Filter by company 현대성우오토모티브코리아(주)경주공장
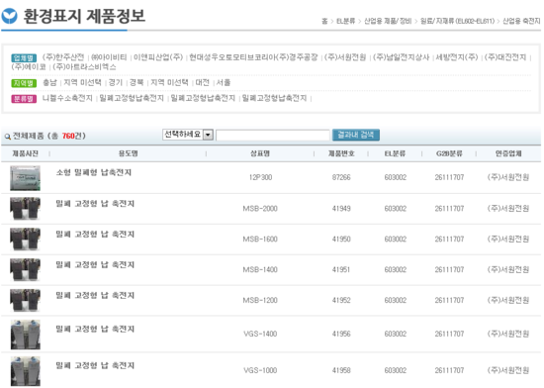Image resolution: width=544 pixels, height=388 pixels. [253, 57]
